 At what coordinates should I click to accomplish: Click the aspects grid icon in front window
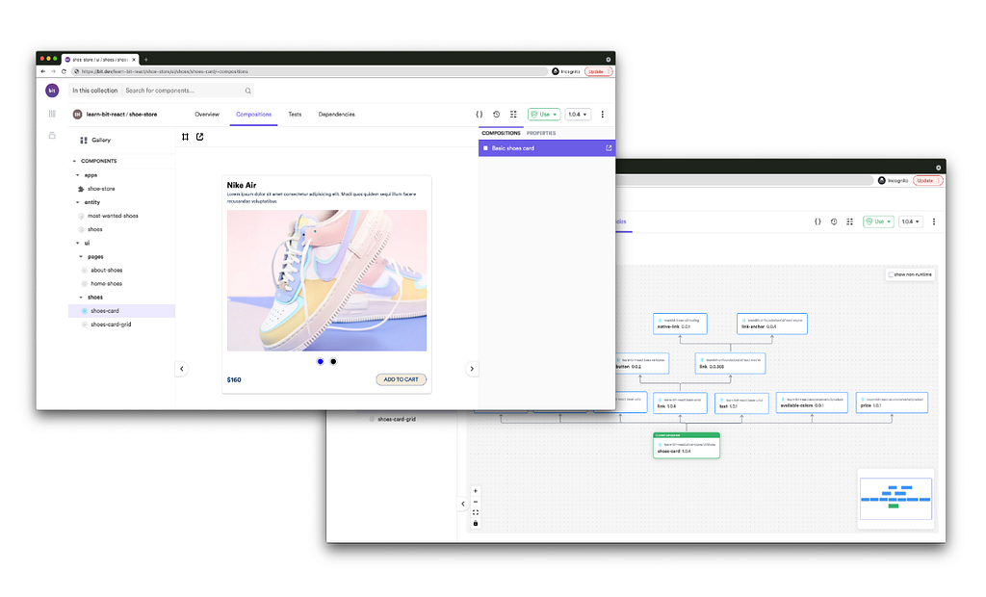[513, 115]
